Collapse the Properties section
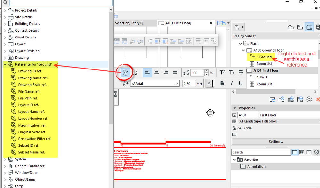Image resolution: width=320 pixels, height=188 pixels. tap(235, 108)
